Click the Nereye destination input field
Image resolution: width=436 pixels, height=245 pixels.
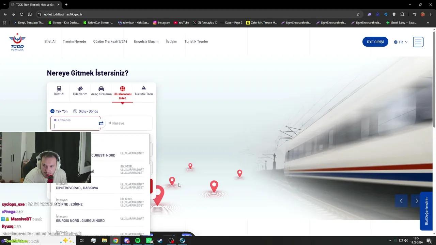point(128,123)
